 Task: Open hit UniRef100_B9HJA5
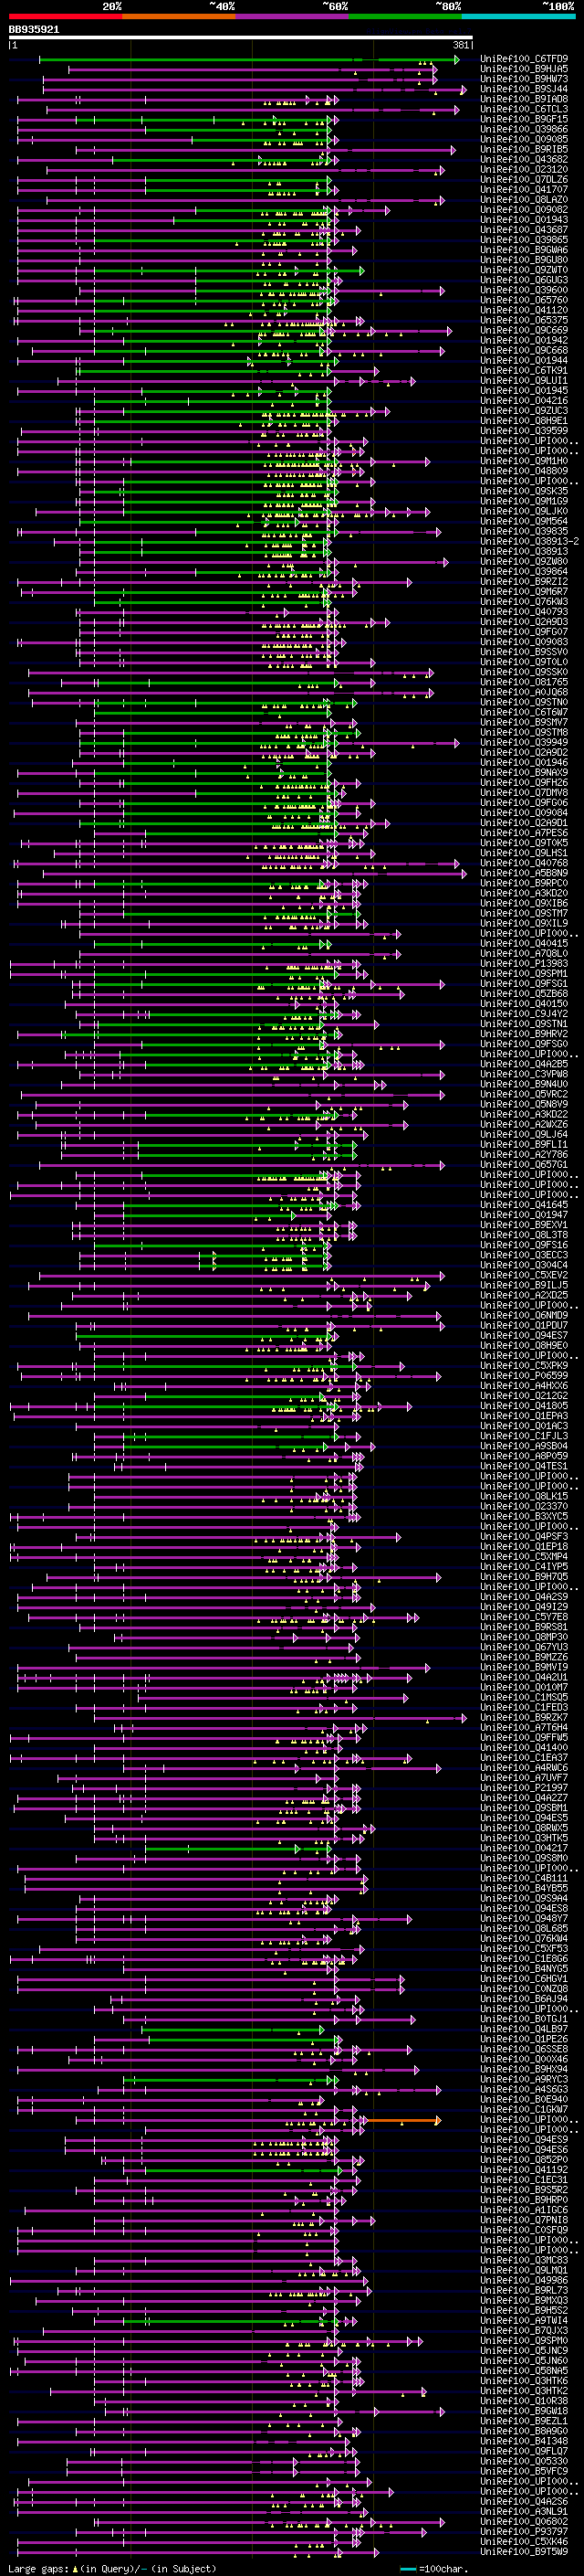(x=524, y=69)
